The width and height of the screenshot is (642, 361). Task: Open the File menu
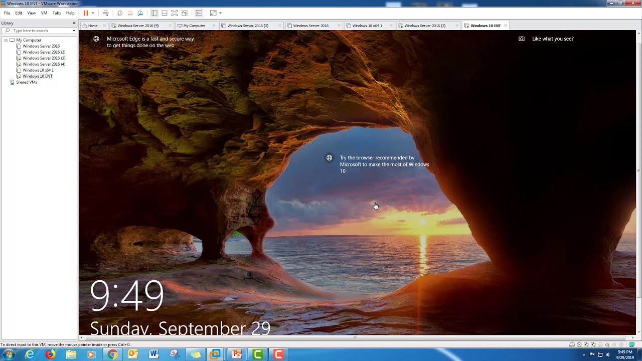tap(7, 13)
